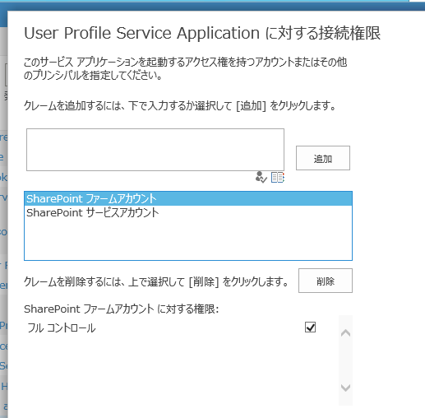The width and height of the screenshot is (425, 418).
Task: Click the 削除 button
Action: [x=326, y=281]
